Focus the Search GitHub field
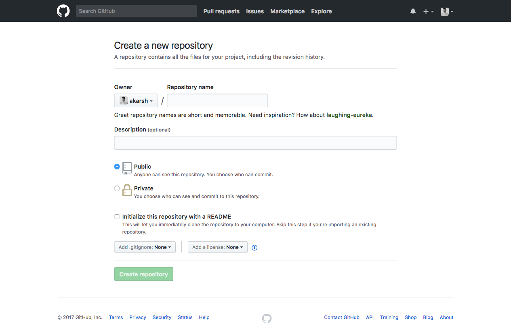This screenshot has width=511, height=334. coord(137,11)
